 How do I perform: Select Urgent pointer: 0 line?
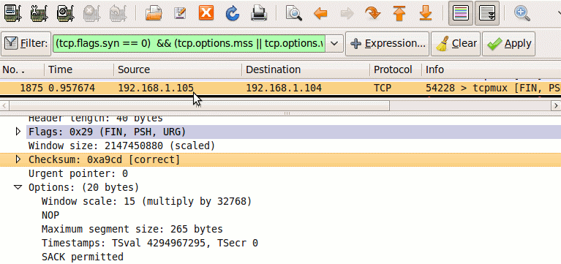pos(78,174)
